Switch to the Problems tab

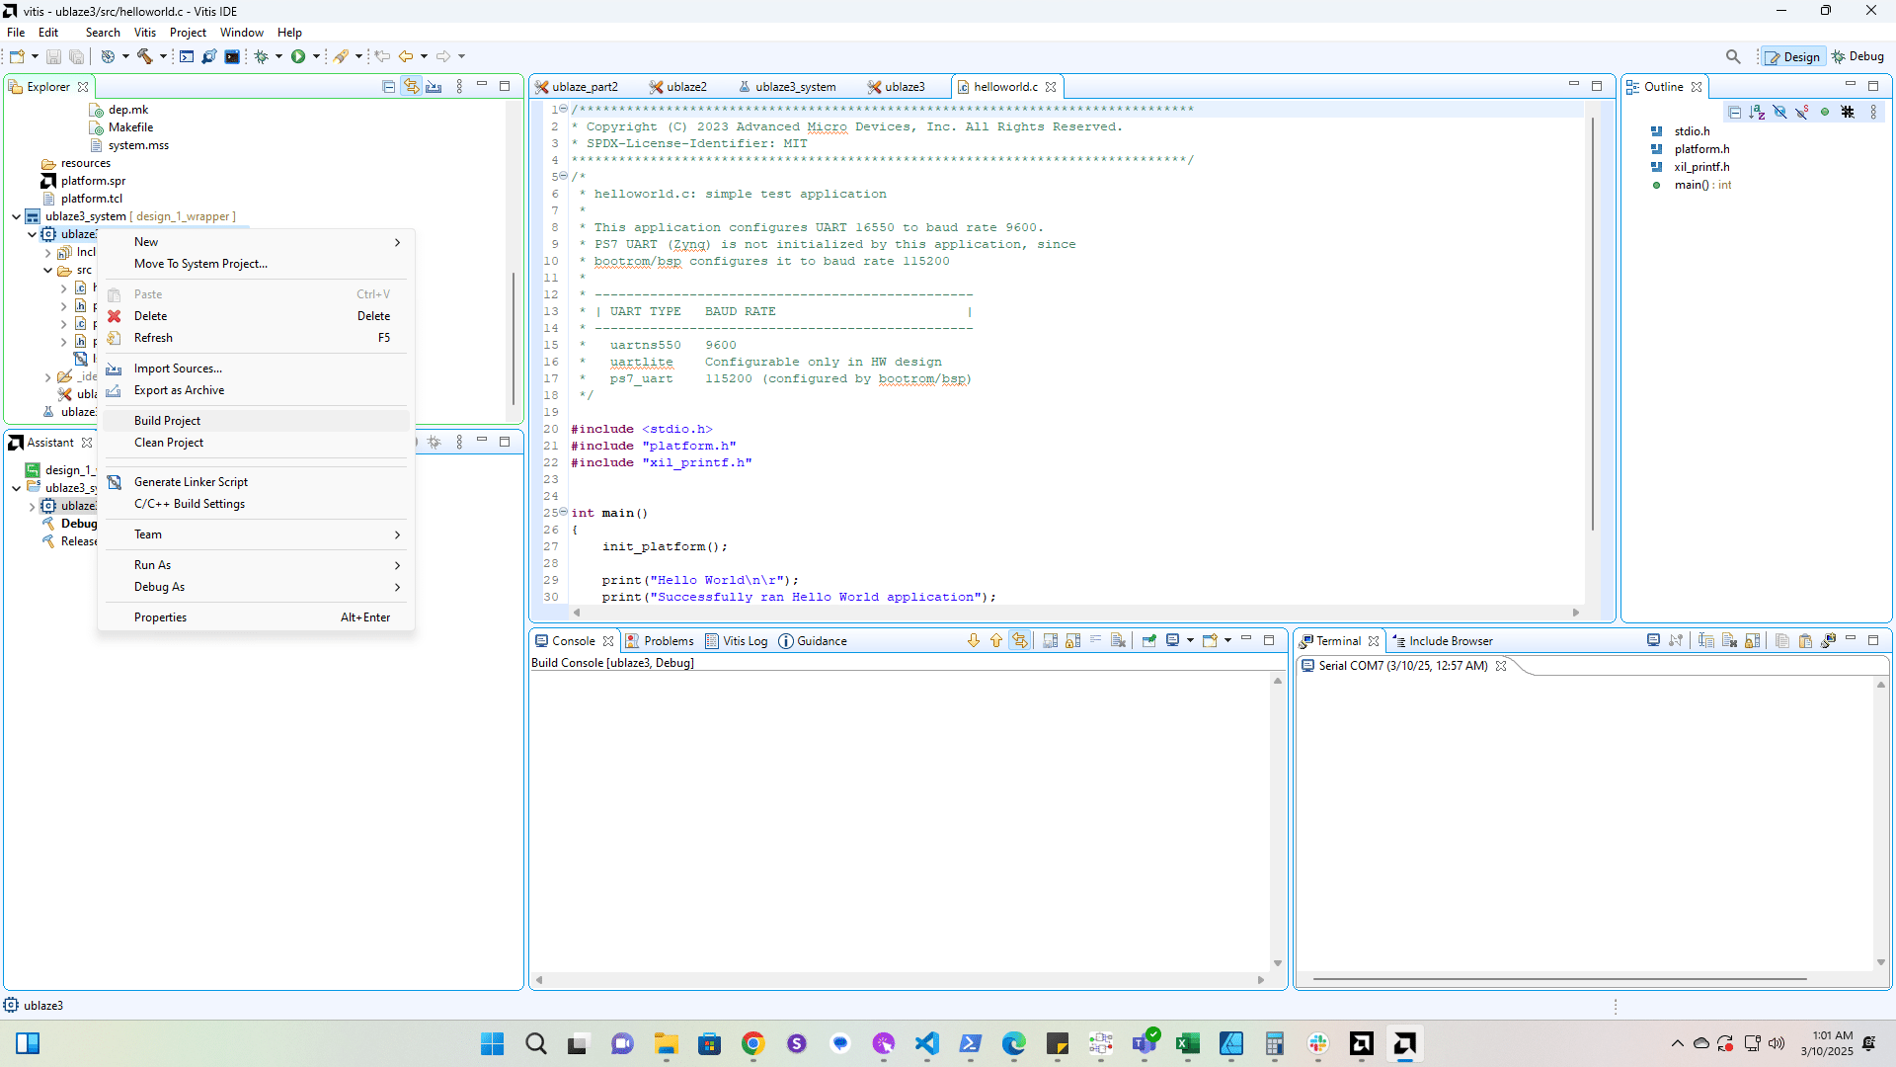(x=668, y=640)
